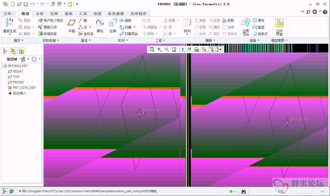The width and height of the screenshot is (330, 196).
Task: Switch to the 分析 (Analysis) tab
Action: tap(39, 14)
